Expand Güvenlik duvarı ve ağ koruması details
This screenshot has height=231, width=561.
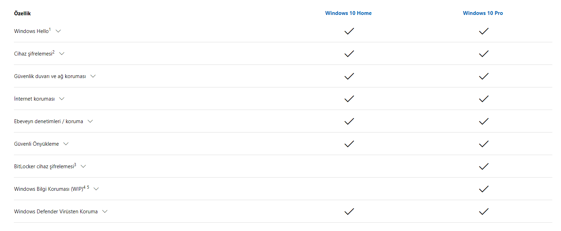(x=93, y=76)
